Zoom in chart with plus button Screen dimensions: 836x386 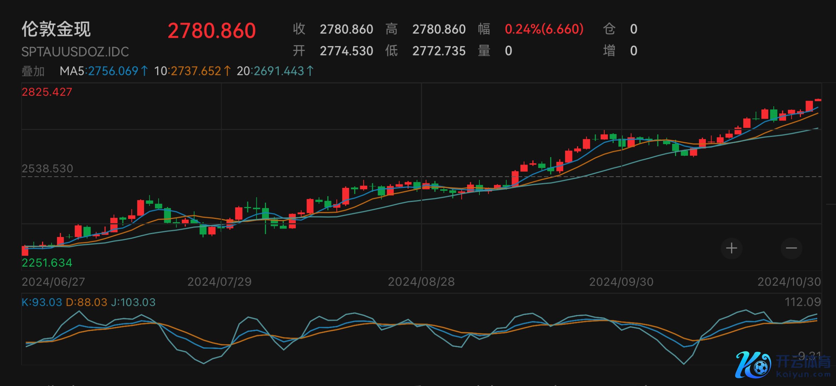(731, 248)
